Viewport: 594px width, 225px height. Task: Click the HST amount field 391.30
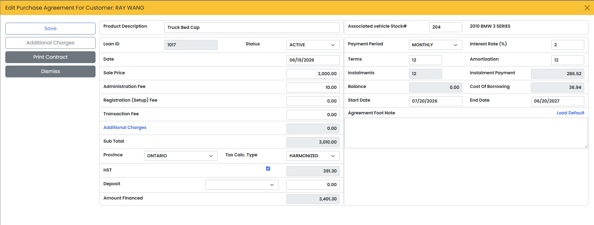tap(313, 171)
